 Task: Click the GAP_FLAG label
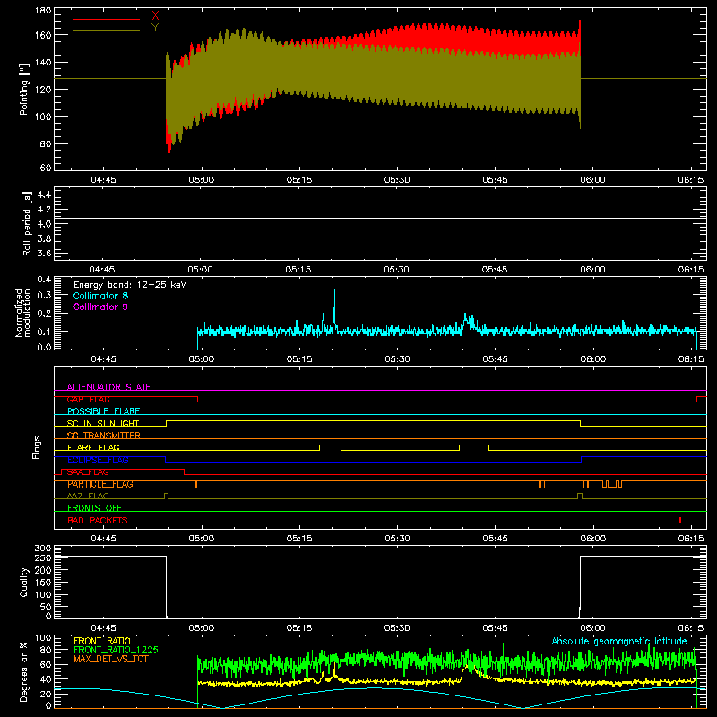click(88, 399)
